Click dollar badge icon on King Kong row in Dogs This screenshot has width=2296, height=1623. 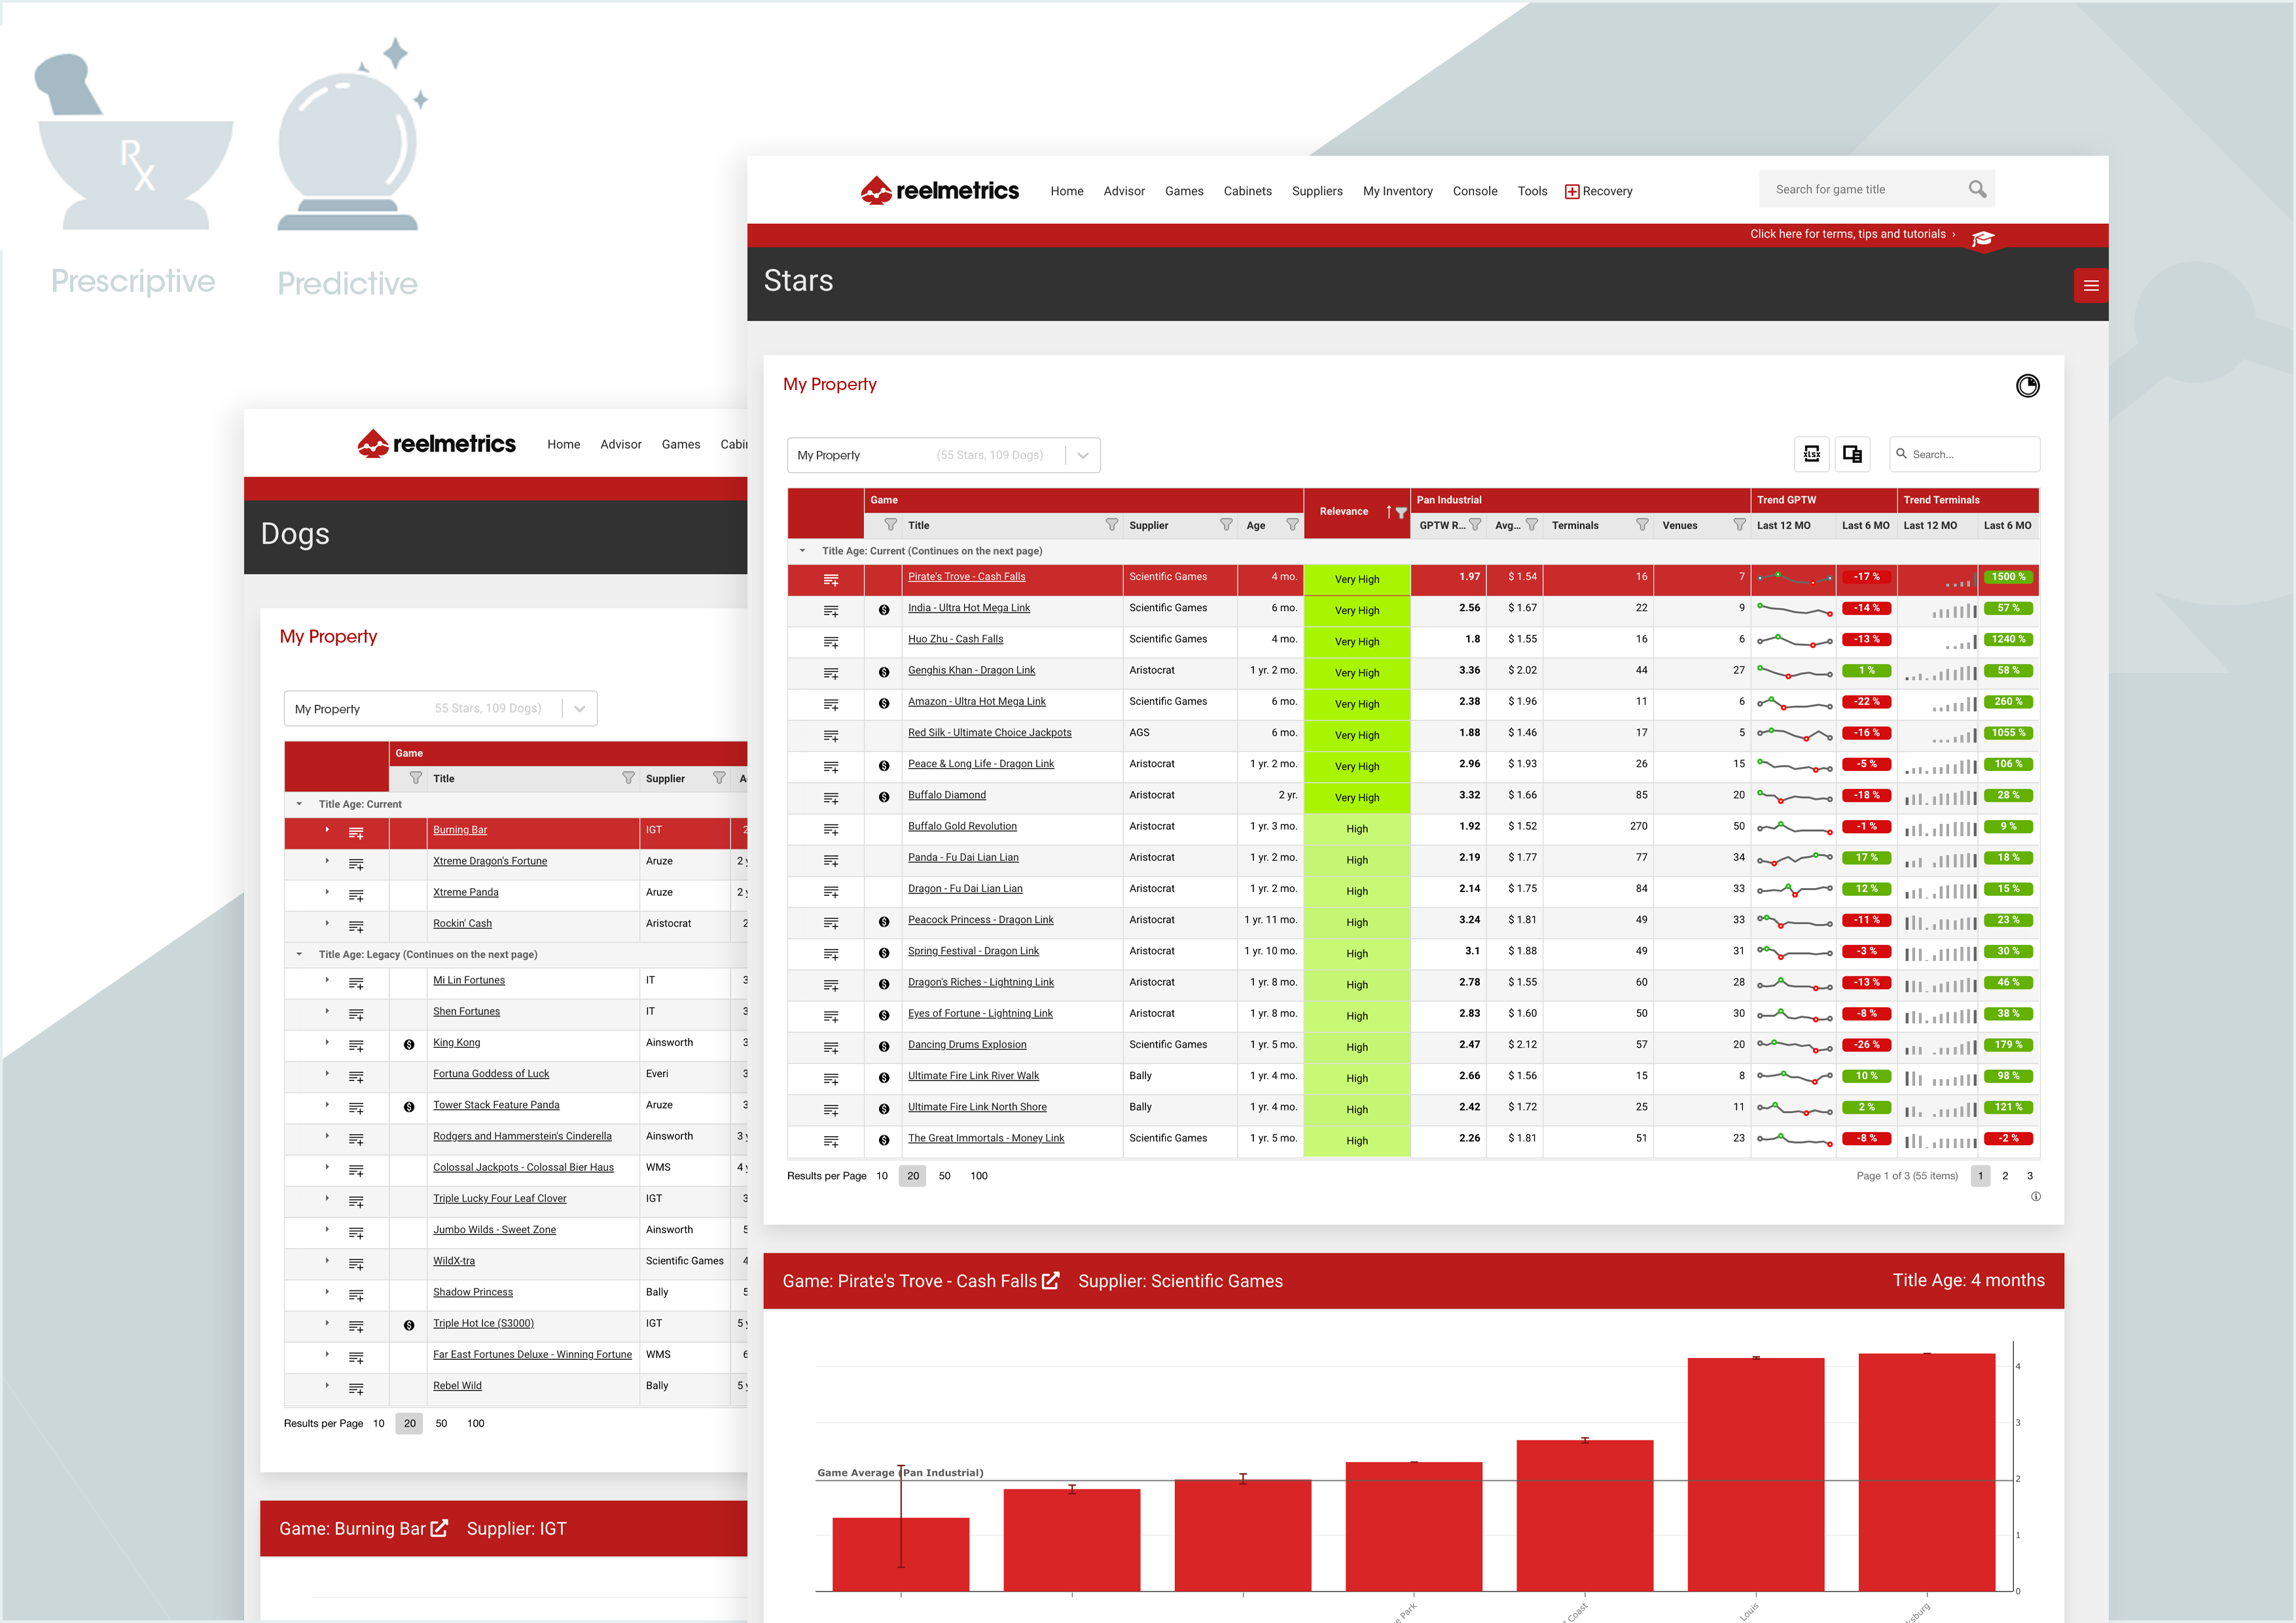pos(409,1044)
